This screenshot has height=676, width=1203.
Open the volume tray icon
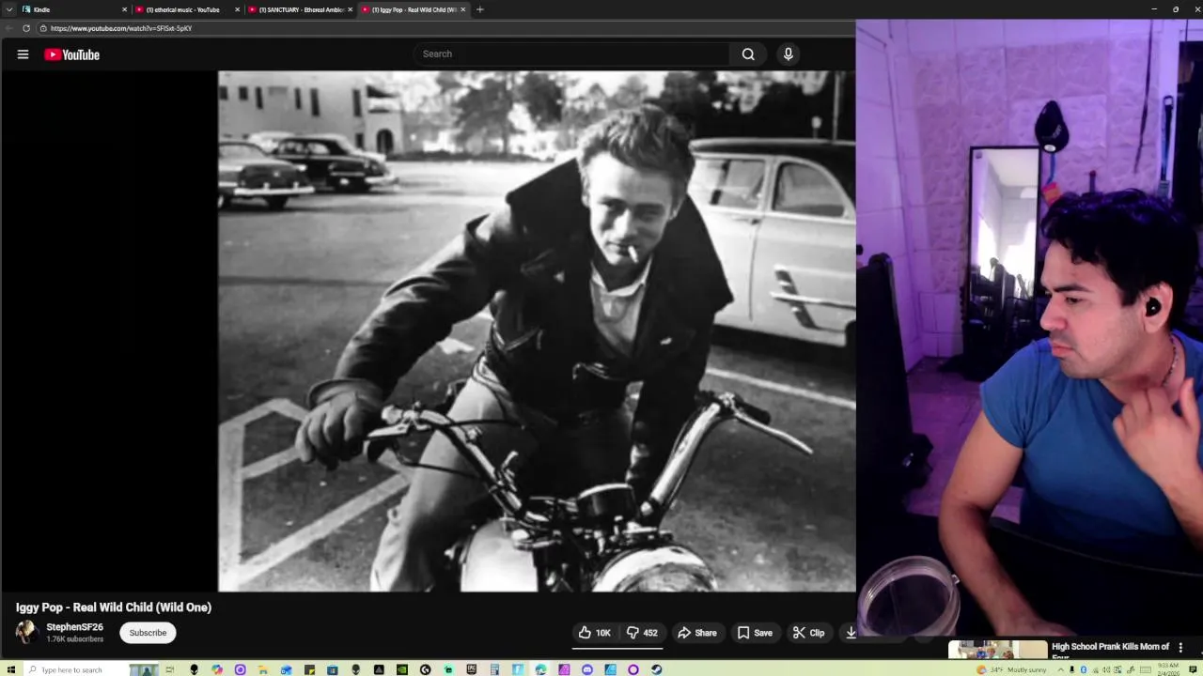(x=1106, y=669)
